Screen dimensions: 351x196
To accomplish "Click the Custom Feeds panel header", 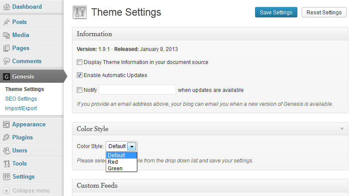I will (210, 186).
